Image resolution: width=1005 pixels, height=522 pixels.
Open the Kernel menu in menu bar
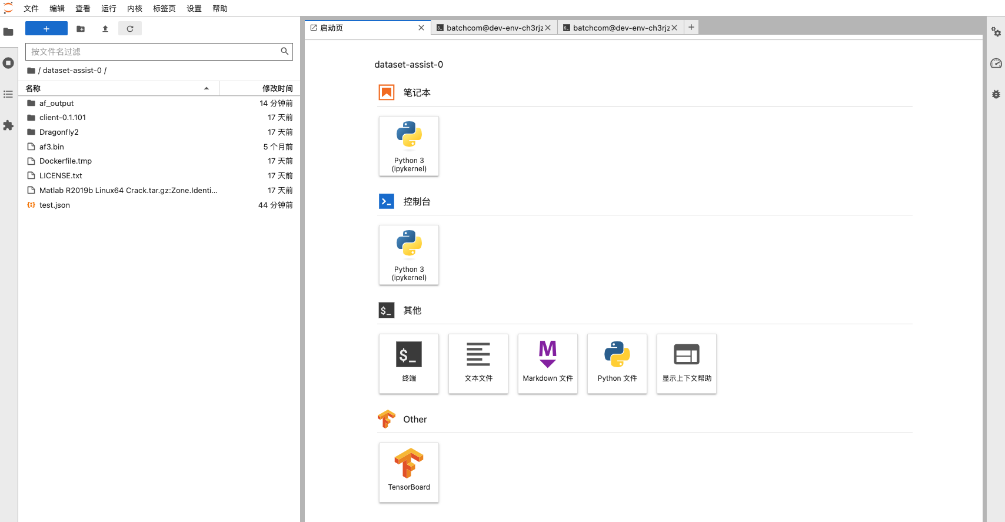pos(135,8)
